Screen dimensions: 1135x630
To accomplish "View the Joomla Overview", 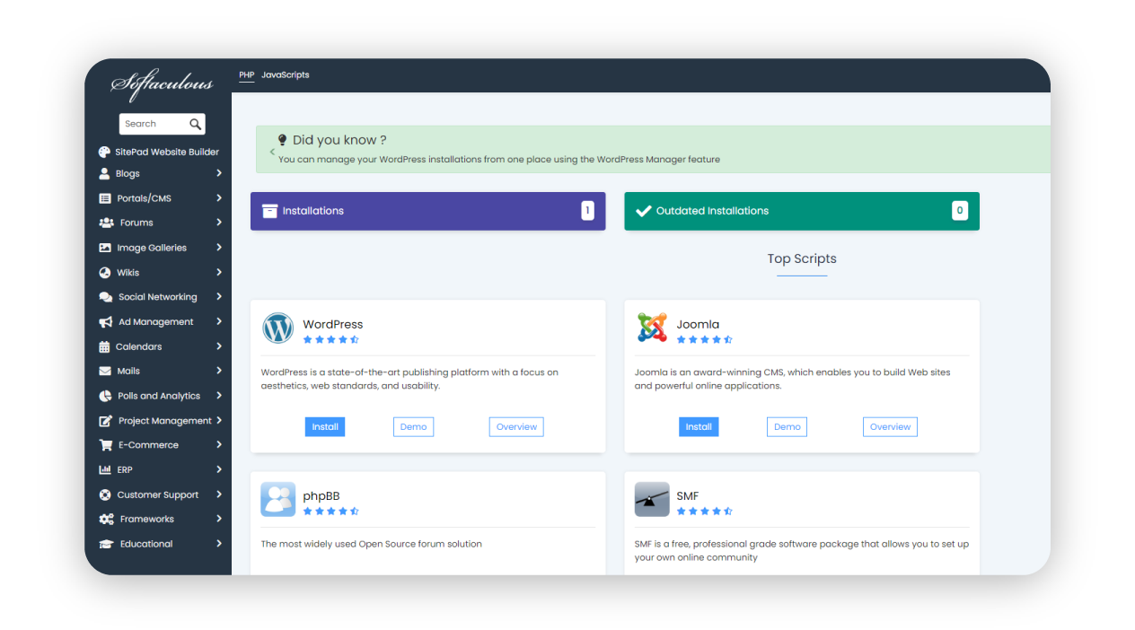I will pos(890,427).
